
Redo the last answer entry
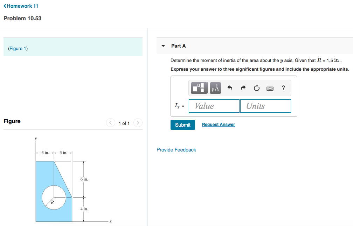tap(243, 88)
